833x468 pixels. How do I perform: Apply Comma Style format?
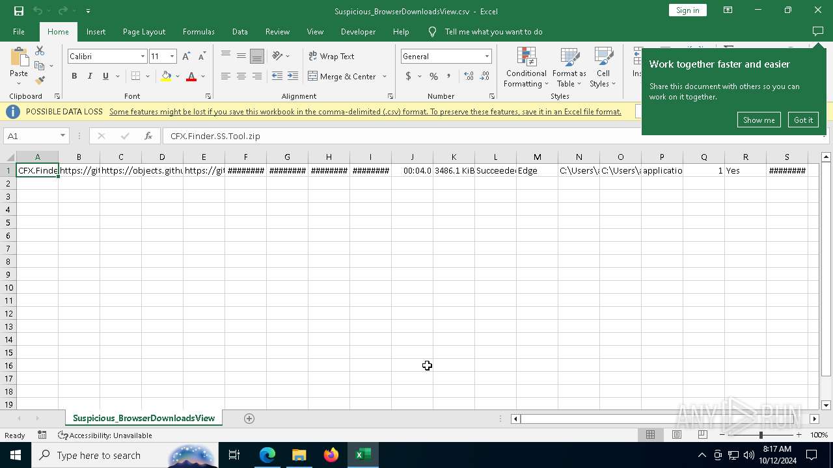pos(448,76)
